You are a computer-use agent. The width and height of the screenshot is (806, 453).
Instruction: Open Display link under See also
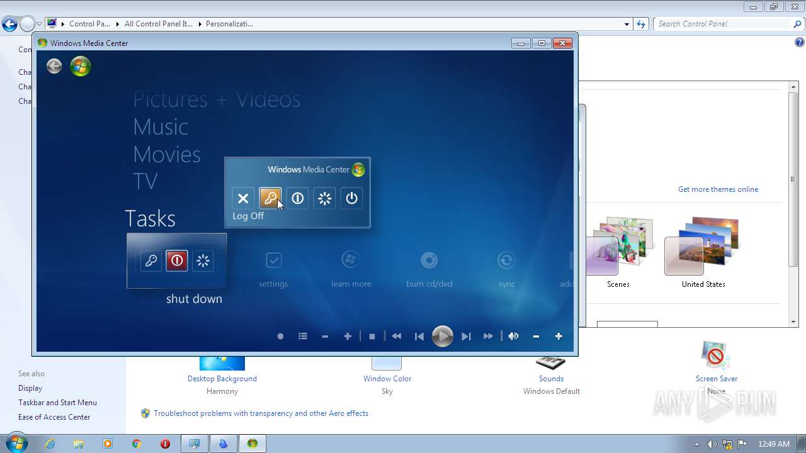[x=30, y=388]
